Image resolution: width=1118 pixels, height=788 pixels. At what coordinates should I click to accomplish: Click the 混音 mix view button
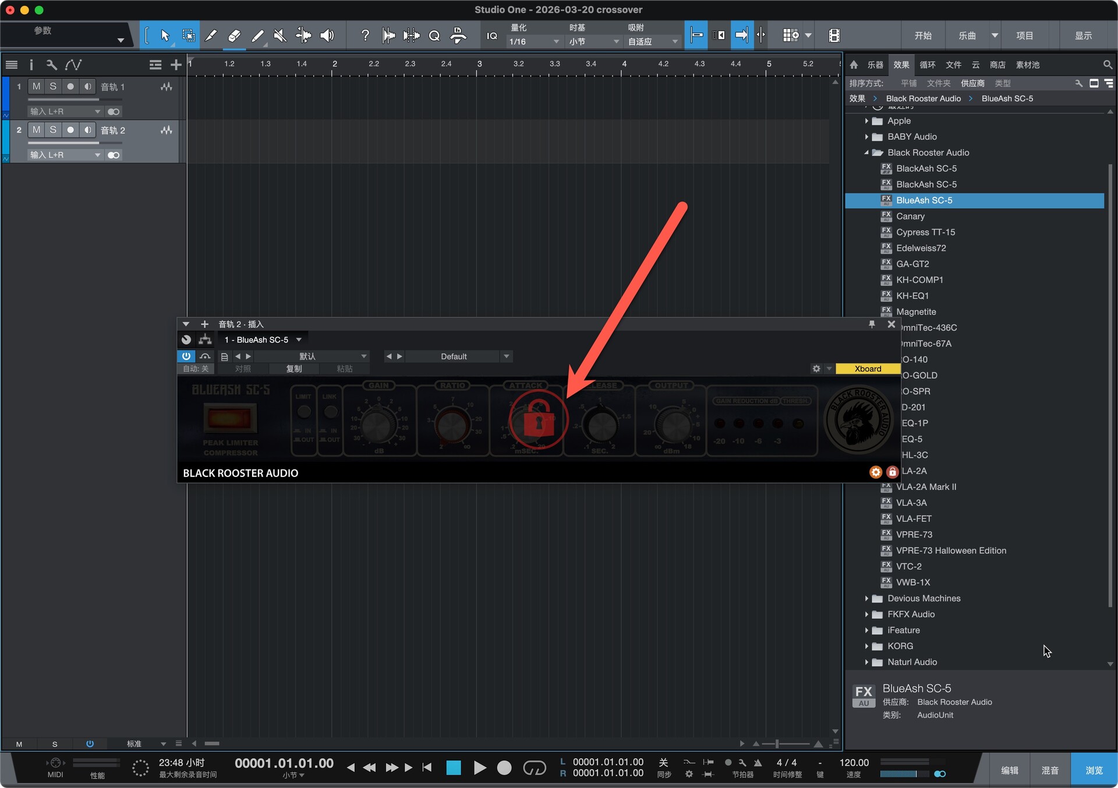(1050, 770)
